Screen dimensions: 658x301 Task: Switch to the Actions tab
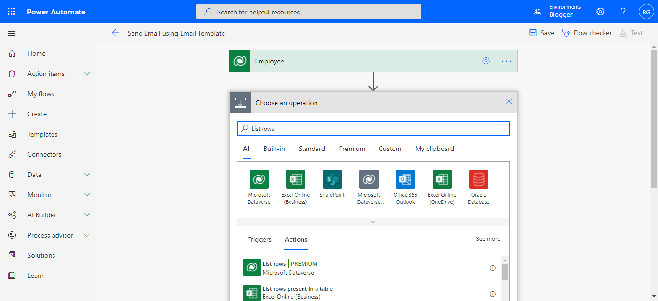pos(296,239)
